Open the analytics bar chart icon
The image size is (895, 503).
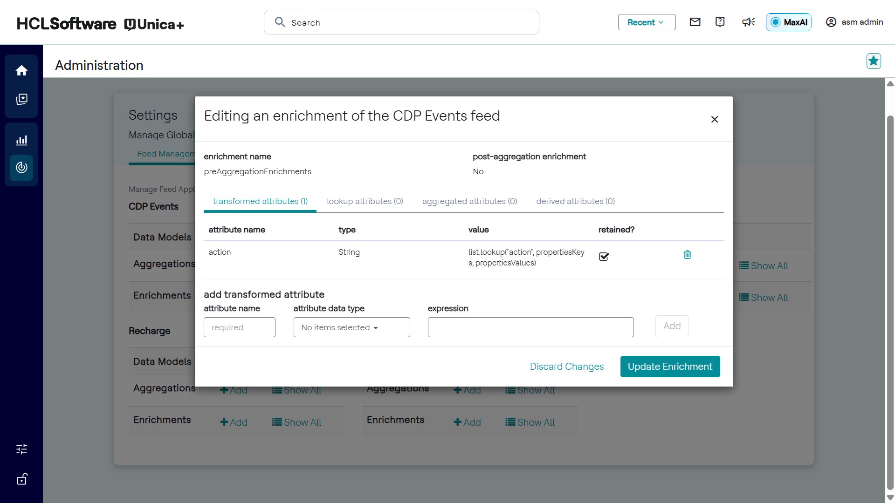[x=21, y=140]
